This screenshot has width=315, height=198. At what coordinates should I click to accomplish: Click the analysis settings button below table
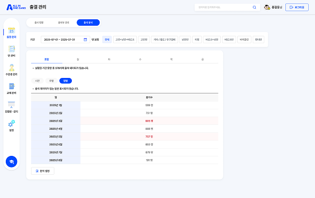[x=43, y=171]
